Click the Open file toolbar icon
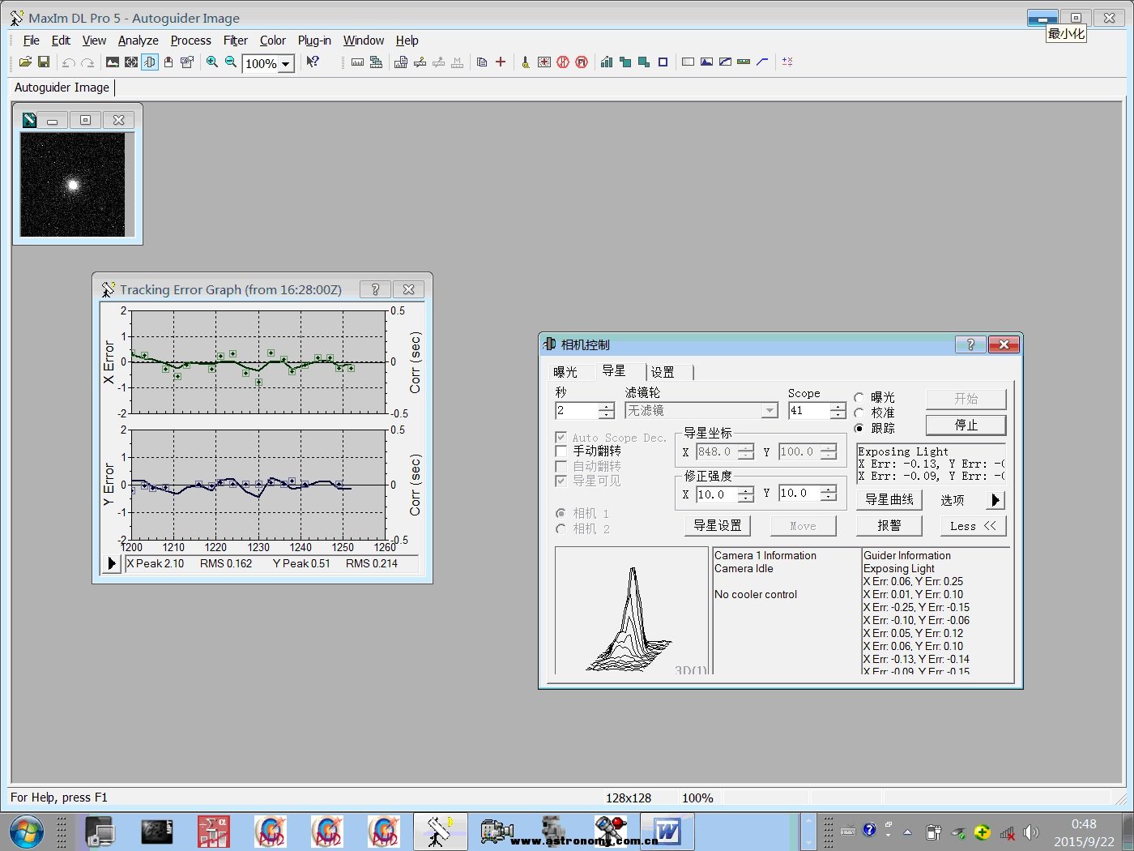Screen dimensions: 1134x851 25,62
